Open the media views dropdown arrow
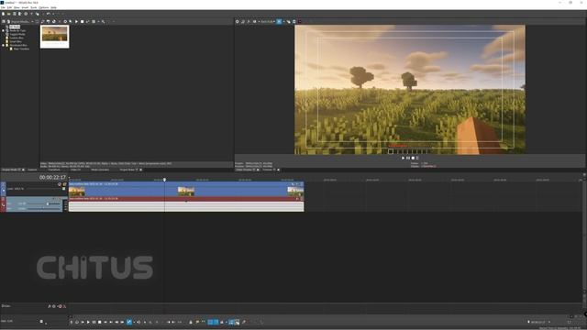 [x=98, y=22]
